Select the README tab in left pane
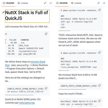Image resolution: width=108 pixels, height=108 pixels. tap(9, 3)
